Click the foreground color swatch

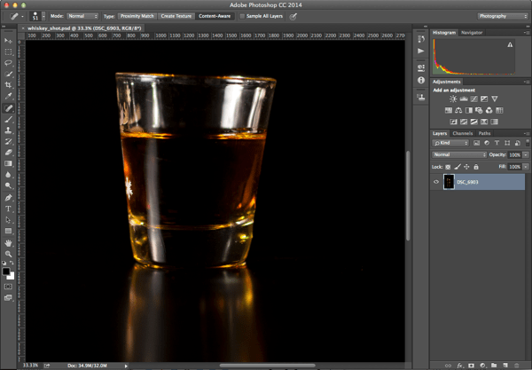click(7, 269)
